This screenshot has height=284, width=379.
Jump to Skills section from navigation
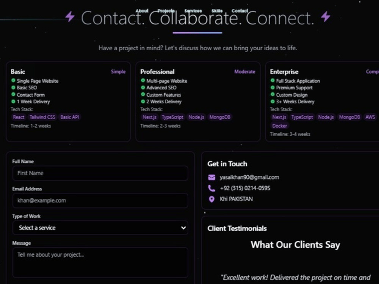217,11
